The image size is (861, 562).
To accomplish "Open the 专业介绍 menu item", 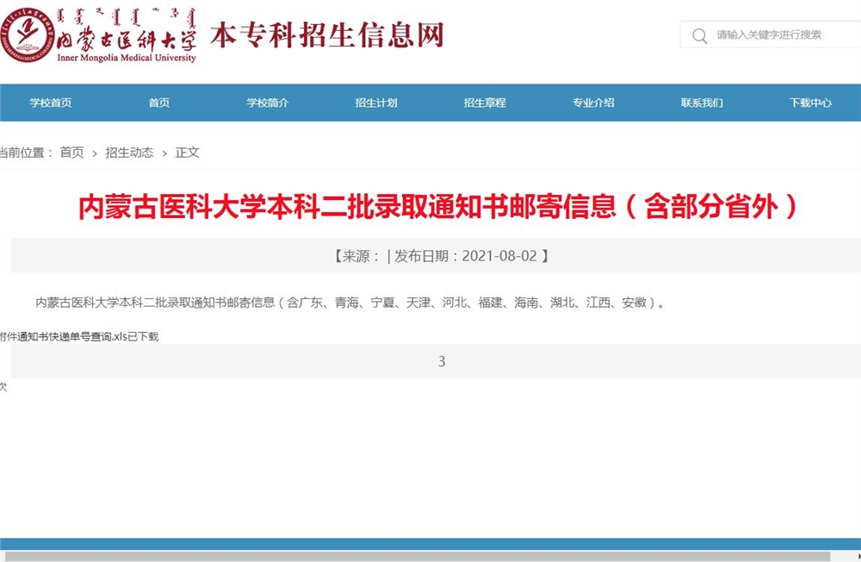I will (593, 103).
